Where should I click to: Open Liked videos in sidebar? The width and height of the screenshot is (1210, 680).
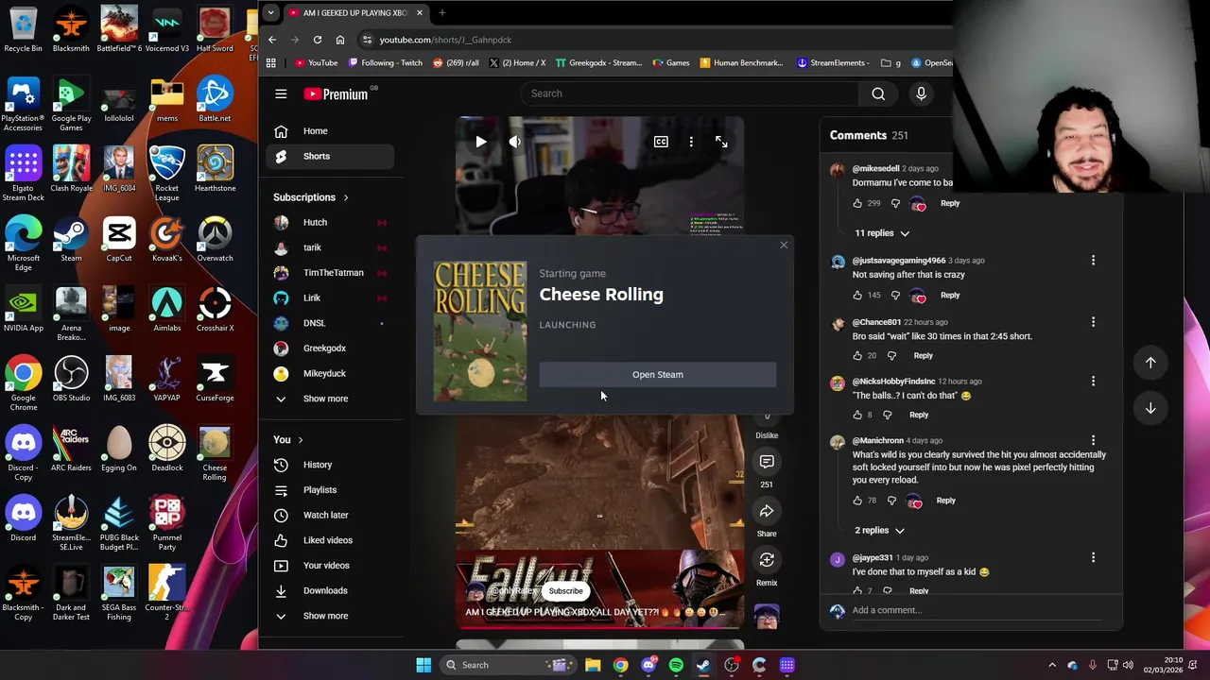click(x=330, y=540)
